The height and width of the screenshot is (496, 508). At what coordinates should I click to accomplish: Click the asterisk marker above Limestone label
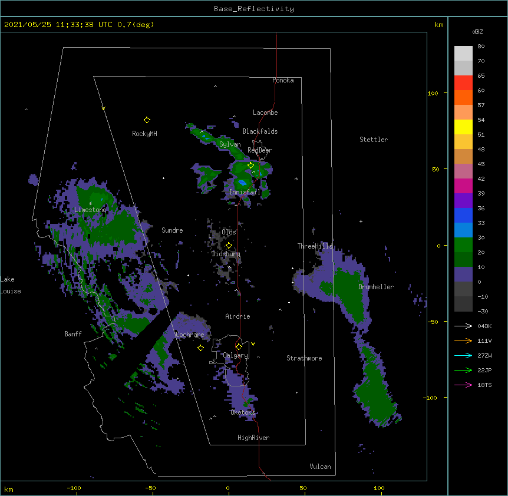[x=90, y=204]
